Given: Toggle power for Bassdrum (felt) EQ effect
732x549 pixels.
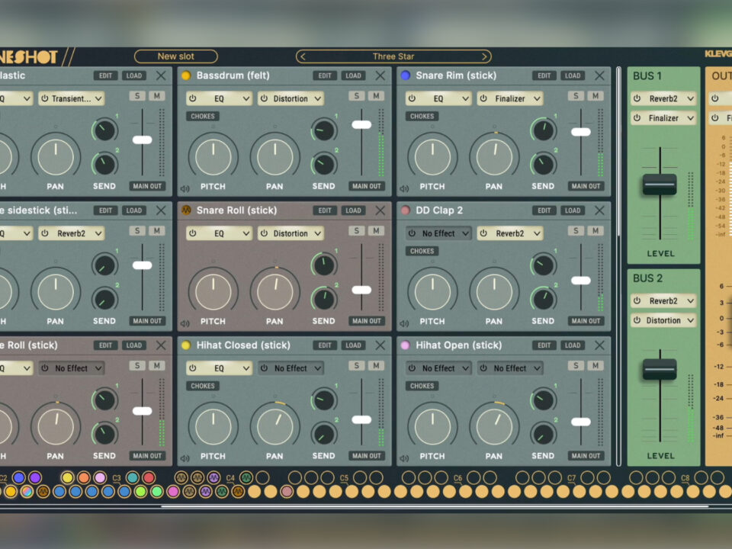Looking at the screenshot, I should (193, 99).
